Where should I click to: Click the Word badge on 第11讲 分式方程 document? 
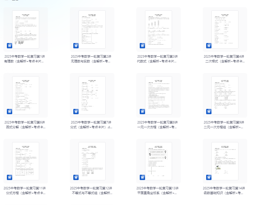(x=10, y=177)
